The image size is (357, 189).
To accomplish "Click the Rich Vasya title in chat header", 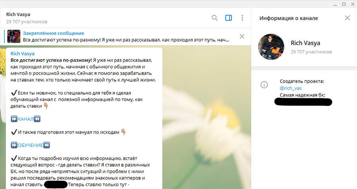I will tap(18, 15).
